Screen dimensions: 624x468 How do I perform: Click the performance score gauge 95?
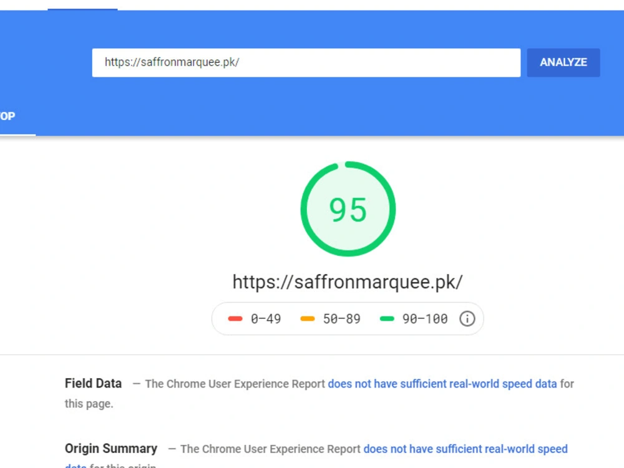pyautogui.click(x=348, y=209)
